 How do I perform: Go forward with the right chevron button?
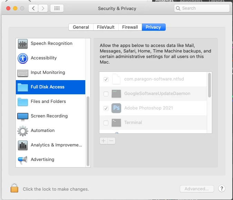(x=43, y=8)
